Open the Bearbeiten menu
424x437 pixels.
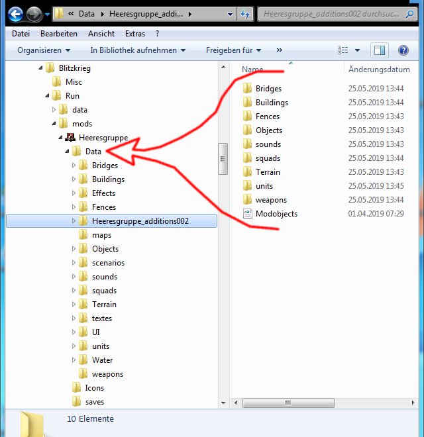pyautogui.click(x=59, y=34)
